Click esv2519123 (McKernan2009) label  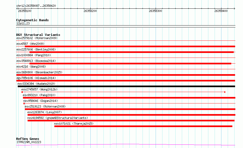coord(45,106)
